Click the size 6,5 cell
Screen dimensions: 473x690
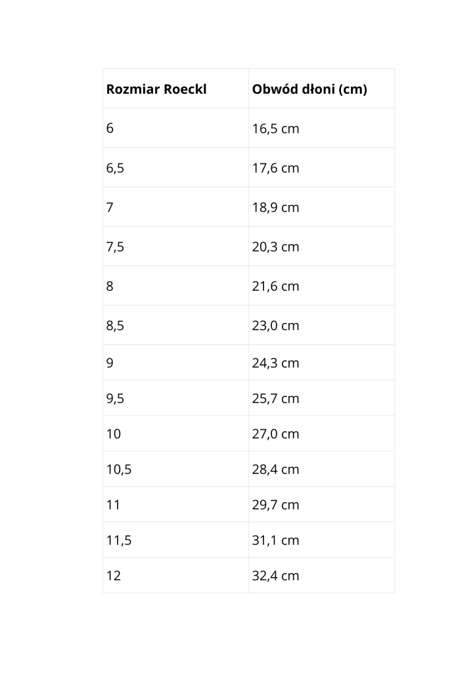click(115, 168)
